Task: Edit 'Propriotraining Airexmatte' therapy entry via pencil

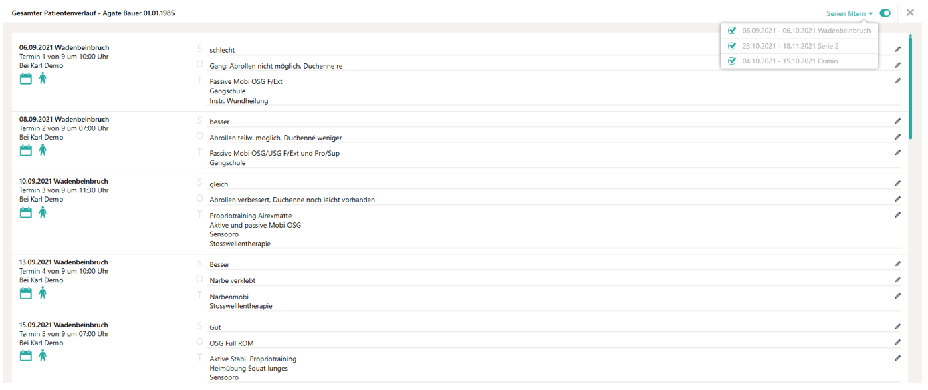Action: (x=897, y=215)
